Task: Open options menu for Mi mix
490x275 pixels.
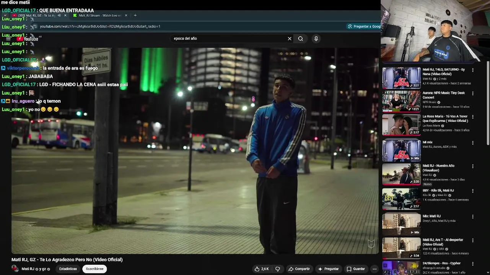Action: (x=473, y=143)
